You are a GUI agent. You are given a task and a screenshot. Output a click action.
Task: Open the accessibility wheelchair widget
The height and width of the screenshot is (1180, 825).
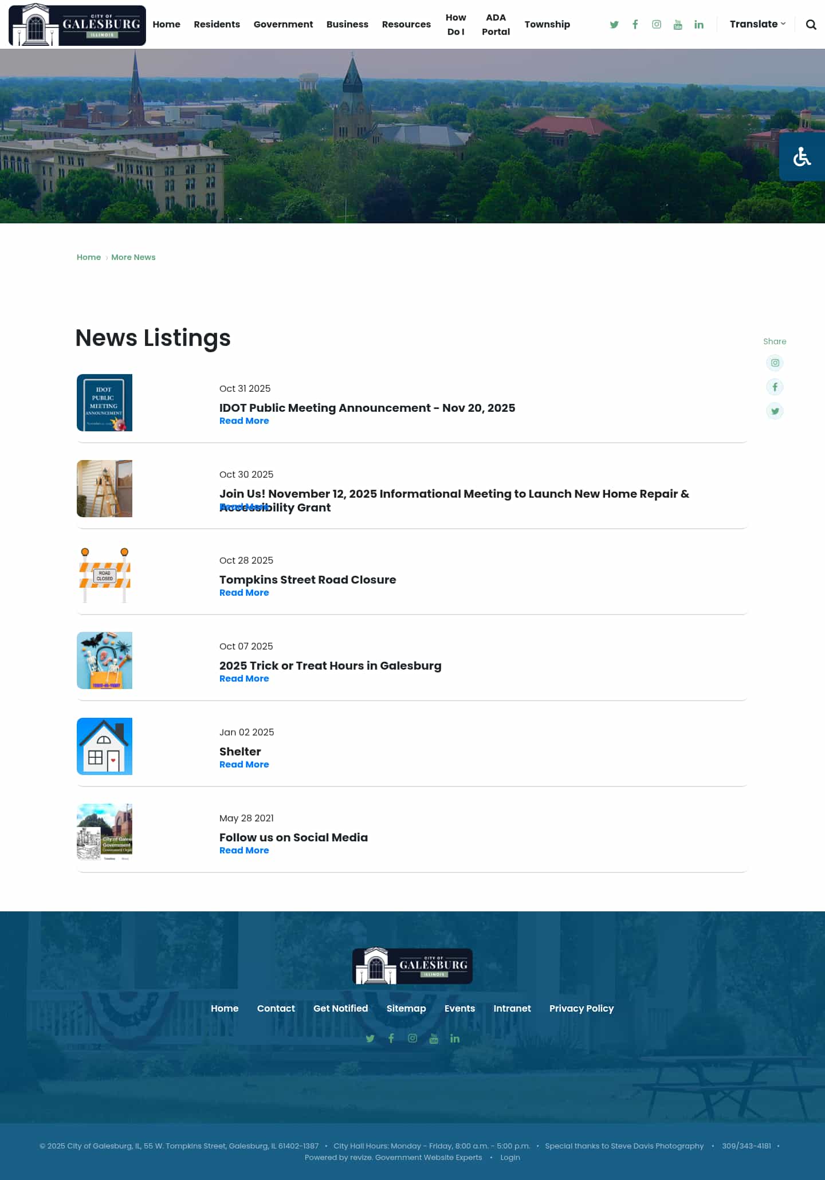click(x=802, y=156)
